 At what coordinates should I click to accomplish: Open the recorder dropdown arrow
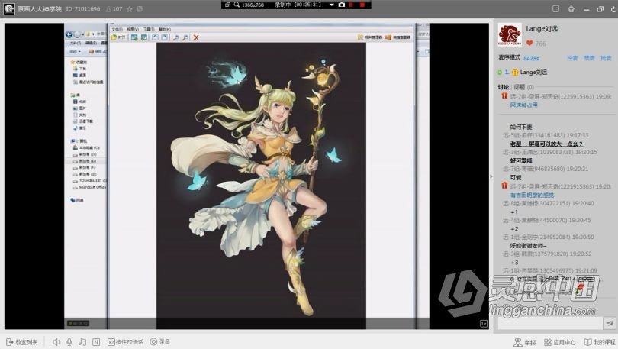[x=331, y=5]
